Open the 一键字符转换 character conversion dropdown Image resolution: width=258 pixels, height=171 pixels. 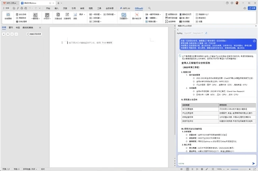[x=153, y=14]
